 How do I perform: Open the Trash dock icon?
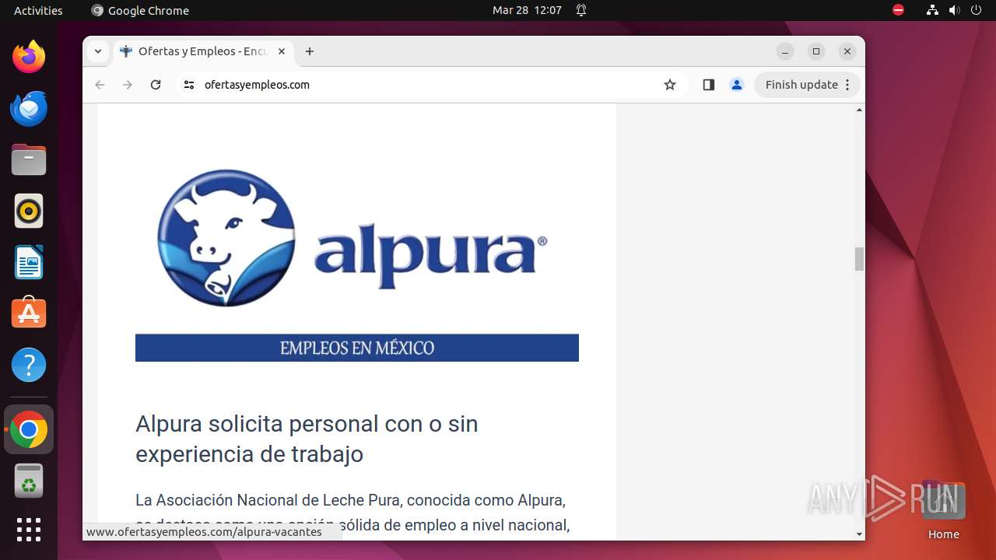[29, 481]
